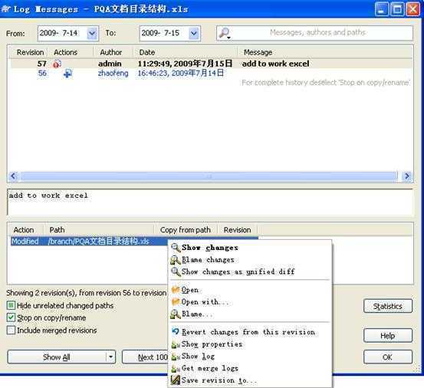Screen dimensions: 424x388
Task: Click the icon beside Get merge logs
Action: (176, 368)
